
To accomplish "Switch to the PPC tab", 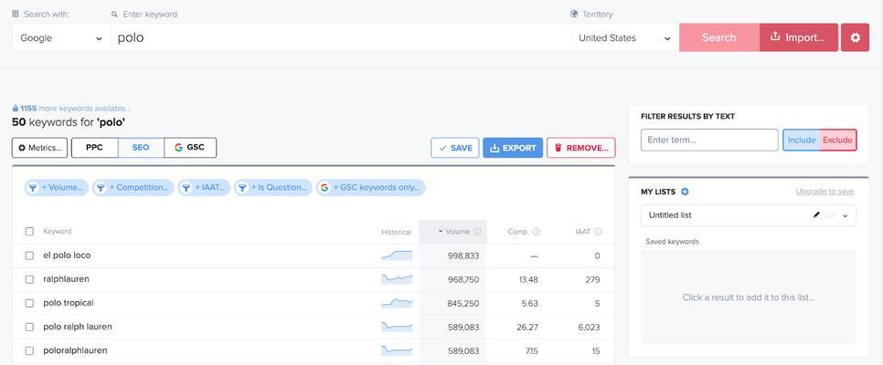I will (94, 147).
